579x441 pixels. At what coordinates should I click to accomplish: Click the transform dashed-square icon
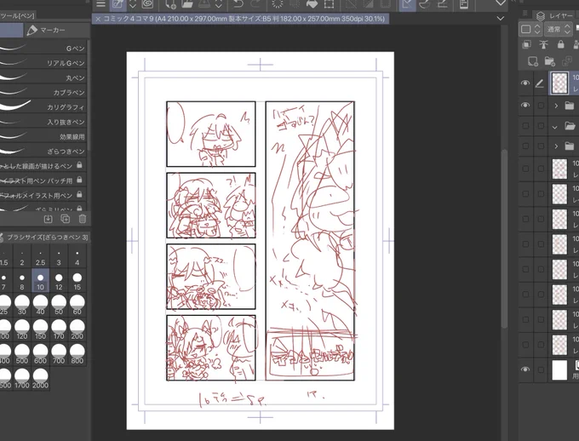pos(329,4)
